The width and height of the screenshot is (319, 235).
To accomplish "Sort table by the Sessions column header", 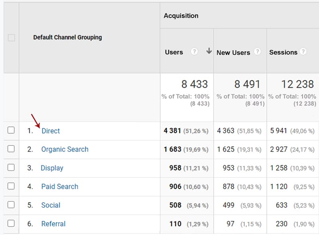I will click(283, 52).
